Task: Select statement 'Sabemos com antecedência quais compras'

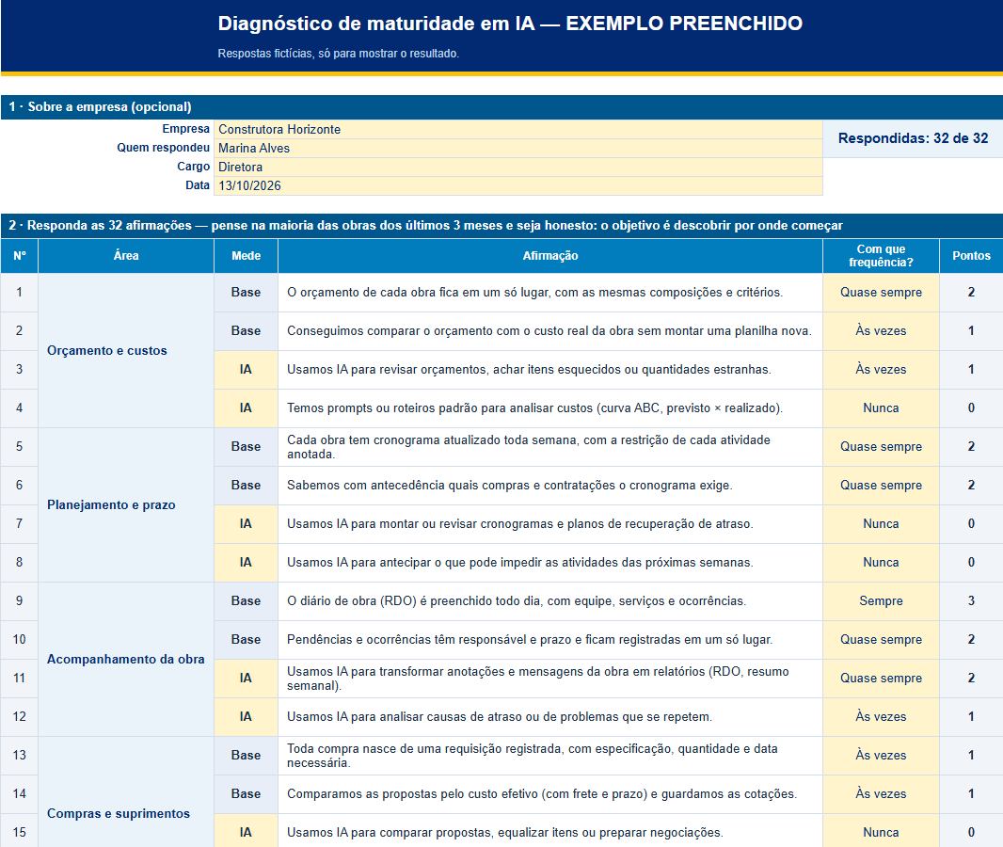Action: pyautogui.click(x=550, y=485)
